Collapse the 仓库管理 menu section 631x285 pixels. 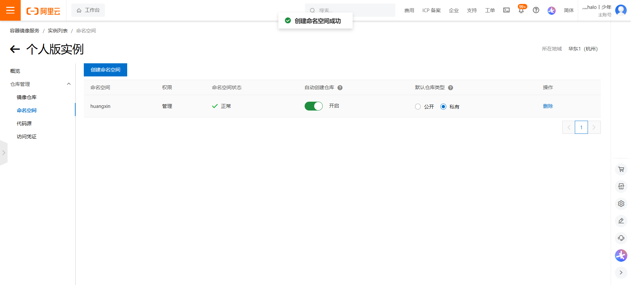point(69,84)
